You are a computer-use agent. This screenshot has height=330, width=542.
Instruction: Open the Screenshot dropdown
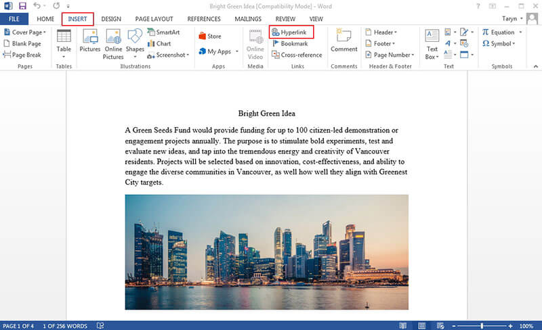coord(168,55)
